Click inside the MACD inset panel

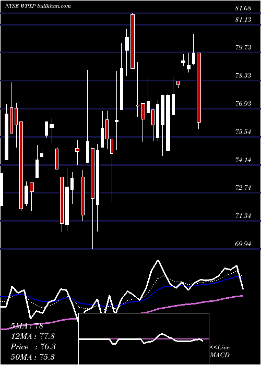(144, 339)
